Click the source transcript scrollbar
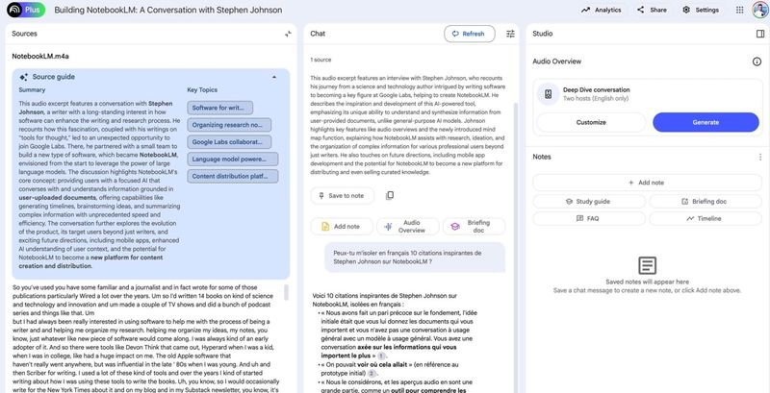This screenshot has width=770, height=393. click(286, 292)
